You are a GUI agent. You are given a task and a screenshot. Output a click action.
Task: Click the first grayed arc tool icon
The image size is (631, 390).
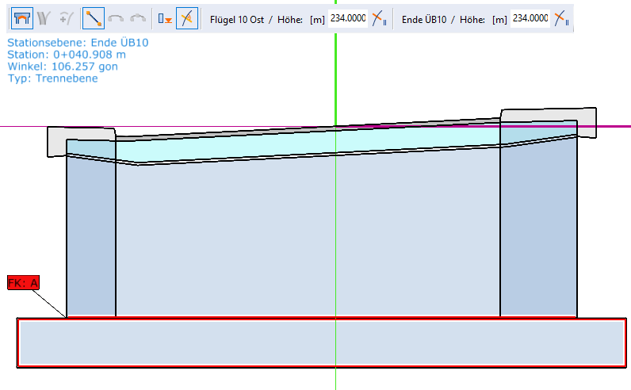pos(116,18)
